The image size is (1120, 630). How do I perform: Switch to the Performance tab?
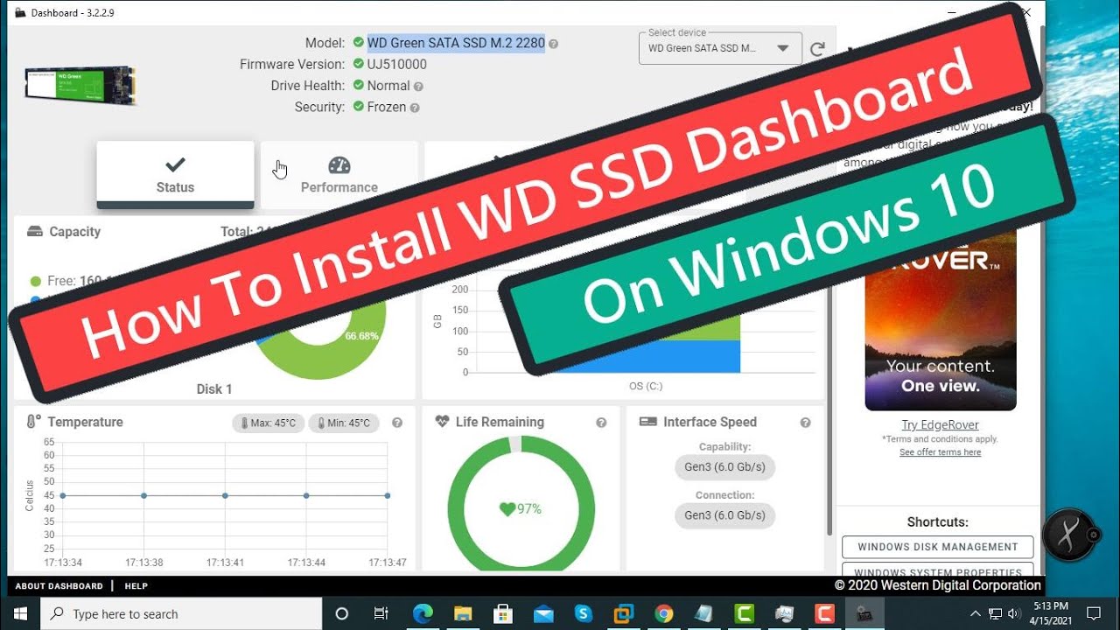[339, 175]
